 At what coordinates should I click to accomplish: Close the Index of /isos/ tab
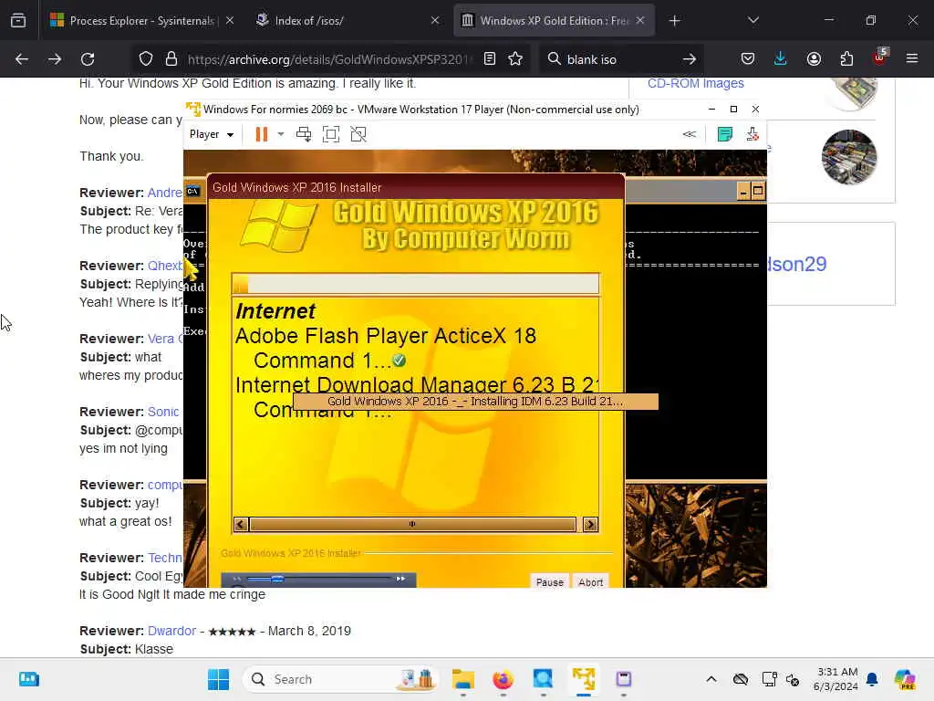pos(435,21)
